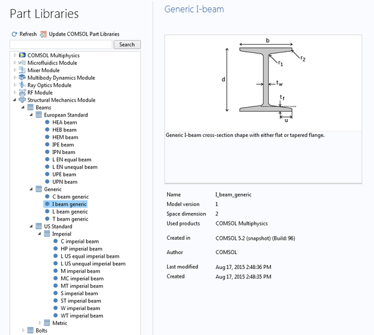
Task: Click the Update COMSOL Part Libraries icon
Action: tap(43, 34)
